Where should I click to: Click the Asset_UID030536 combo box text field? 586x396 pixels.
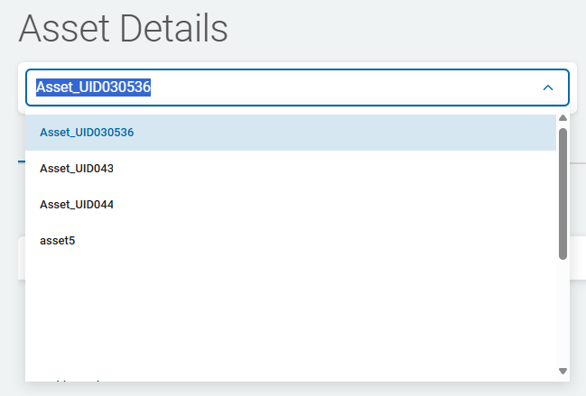(271, 87)
